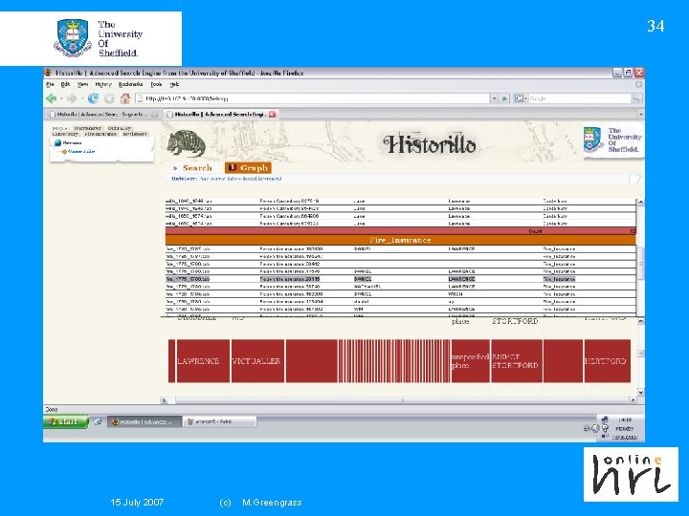Switch to the first Historillo browser tab
Viewport: 689px width, 516px height.
(x=102, y=114)
